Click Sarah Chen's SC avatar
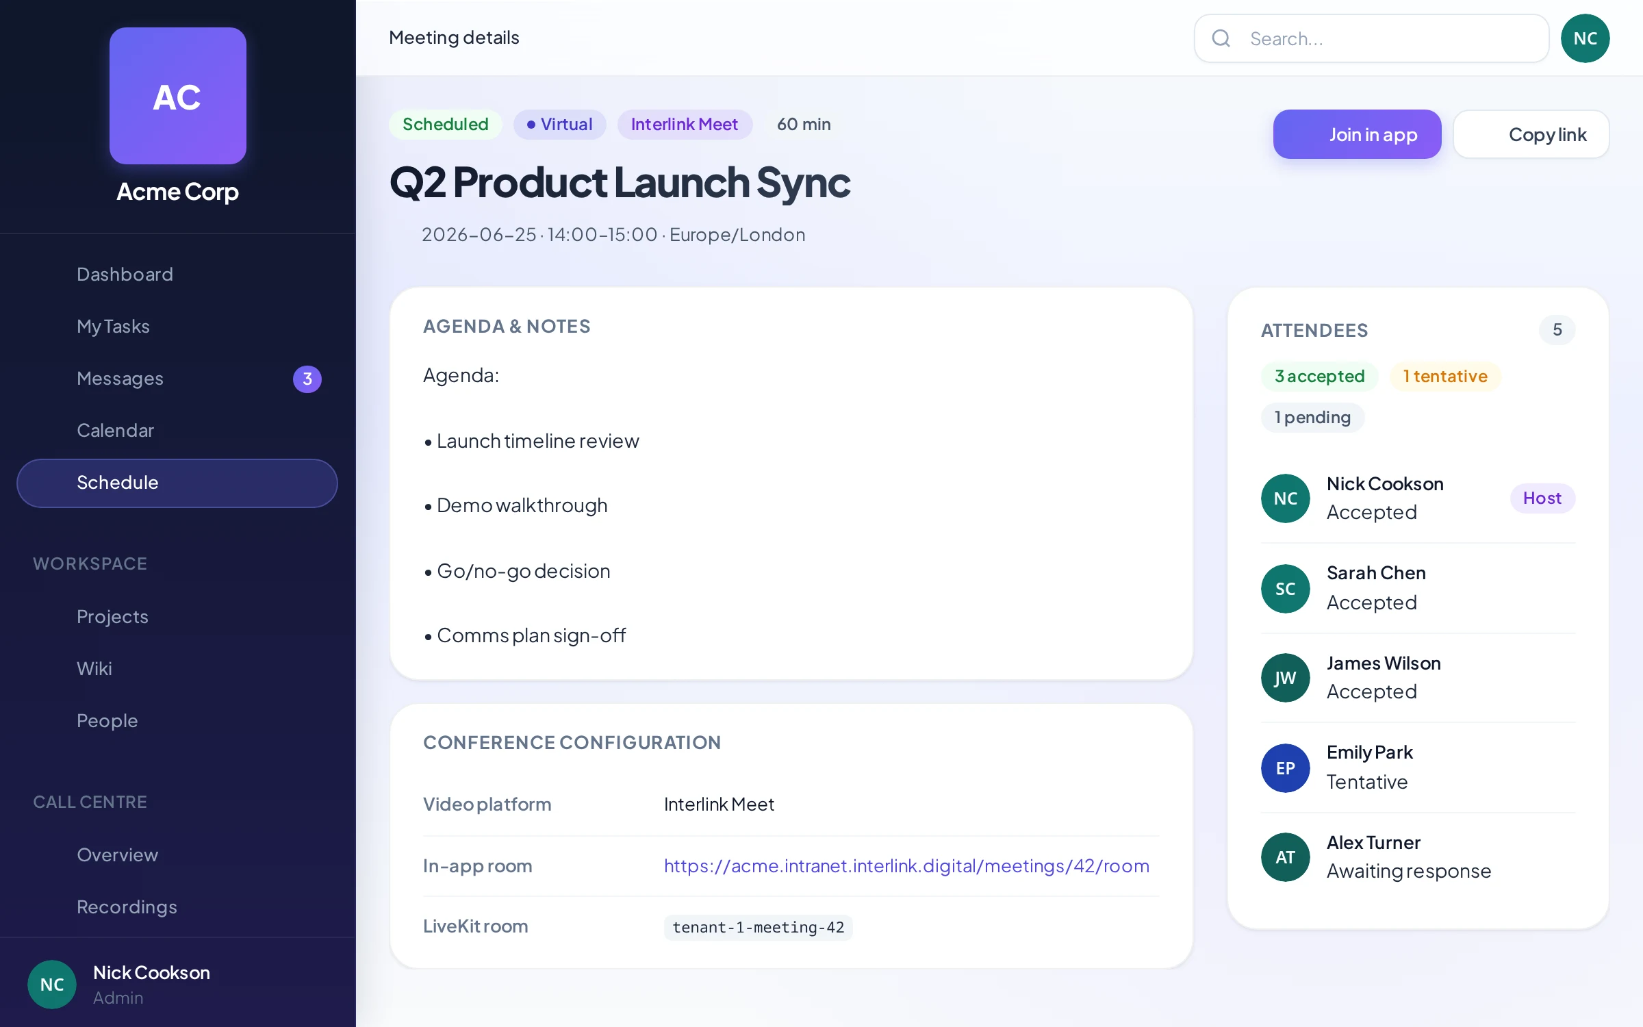Viewport: 1643px width, 1027px height. (x=1285, y=588)
